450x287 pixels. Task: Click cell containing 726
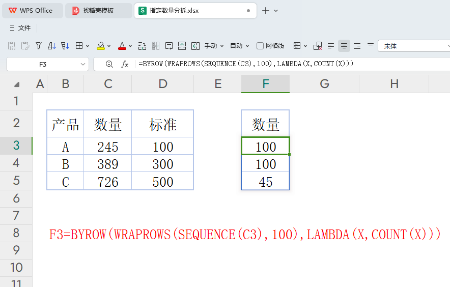point(108,181)
